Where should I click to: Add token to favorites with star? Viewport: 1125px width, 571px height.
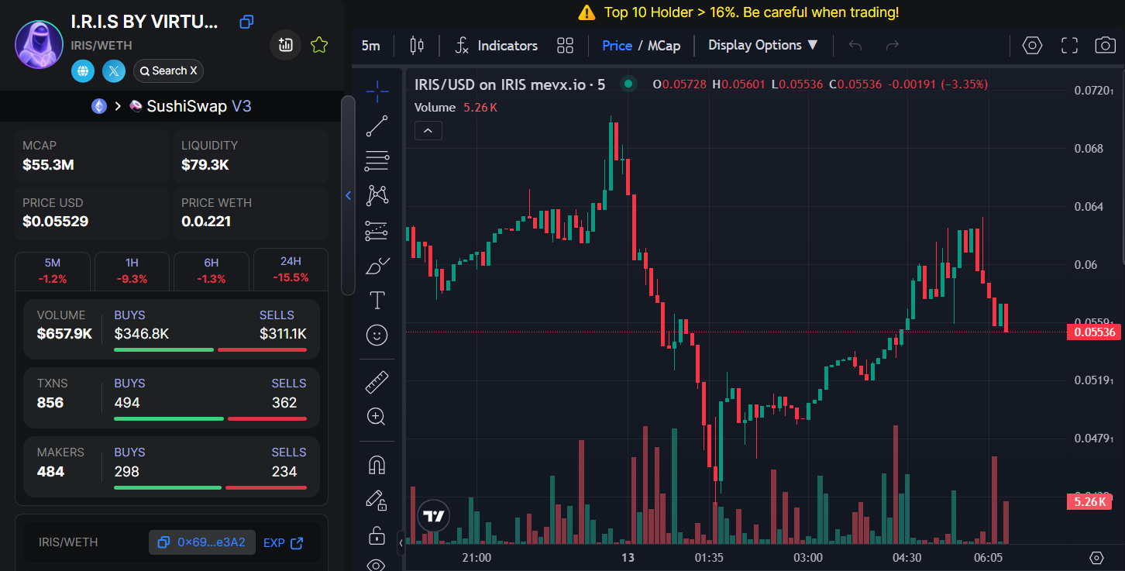pos(318,45)
